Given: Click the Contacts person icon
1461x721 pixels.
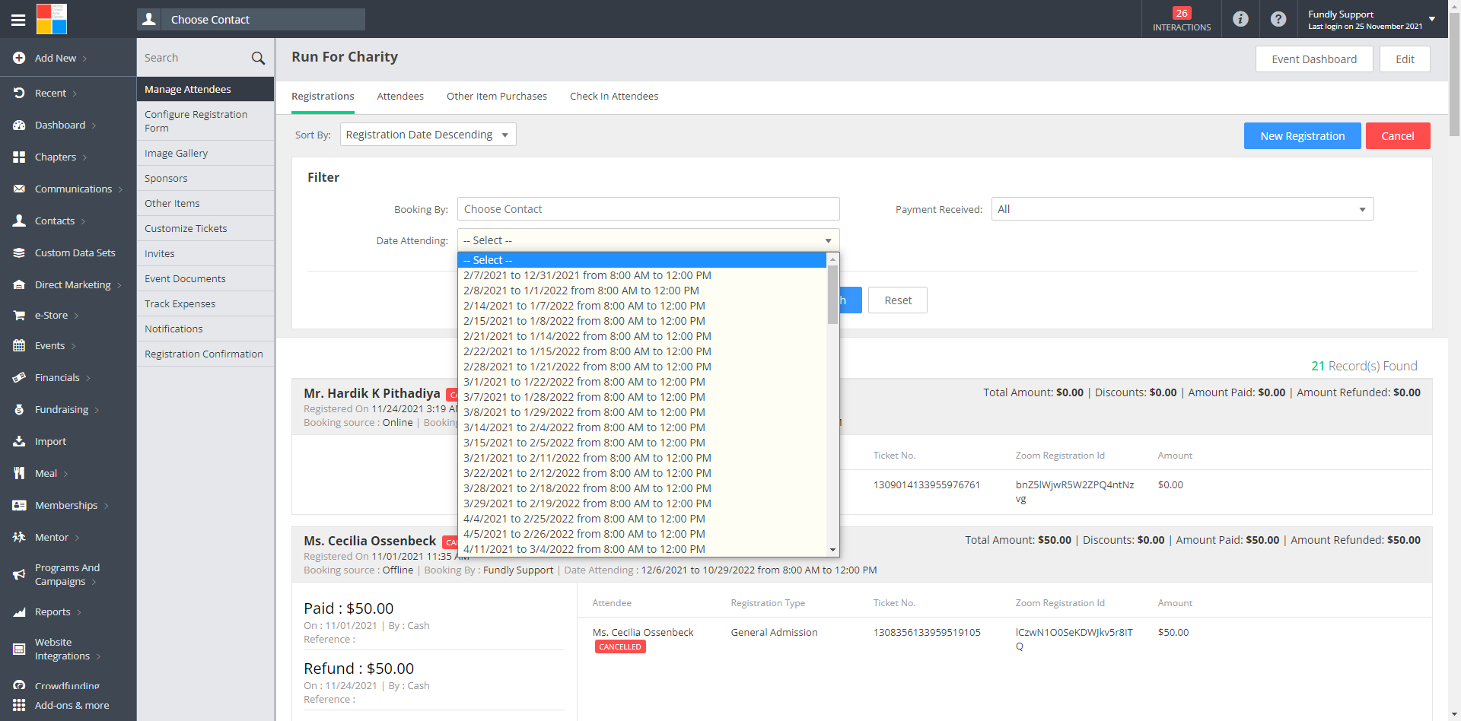Looking at the screenshot, I should tap(19, 221).
